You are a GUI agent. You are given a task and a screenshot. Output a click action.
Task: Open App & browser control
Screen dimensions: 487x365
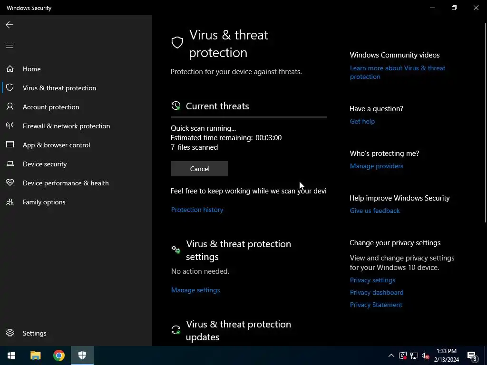pos(76,145)
